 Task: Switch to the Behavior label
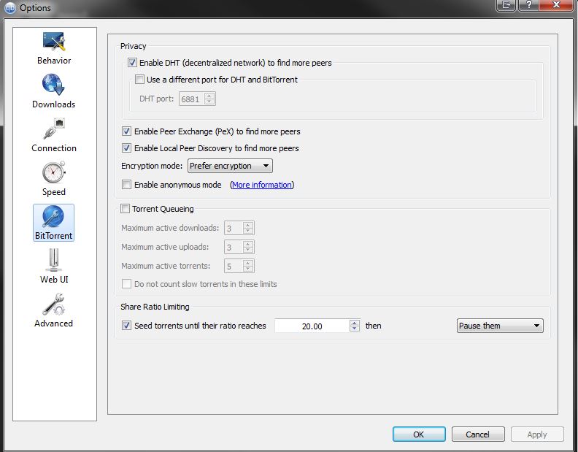tap(54, 60)
